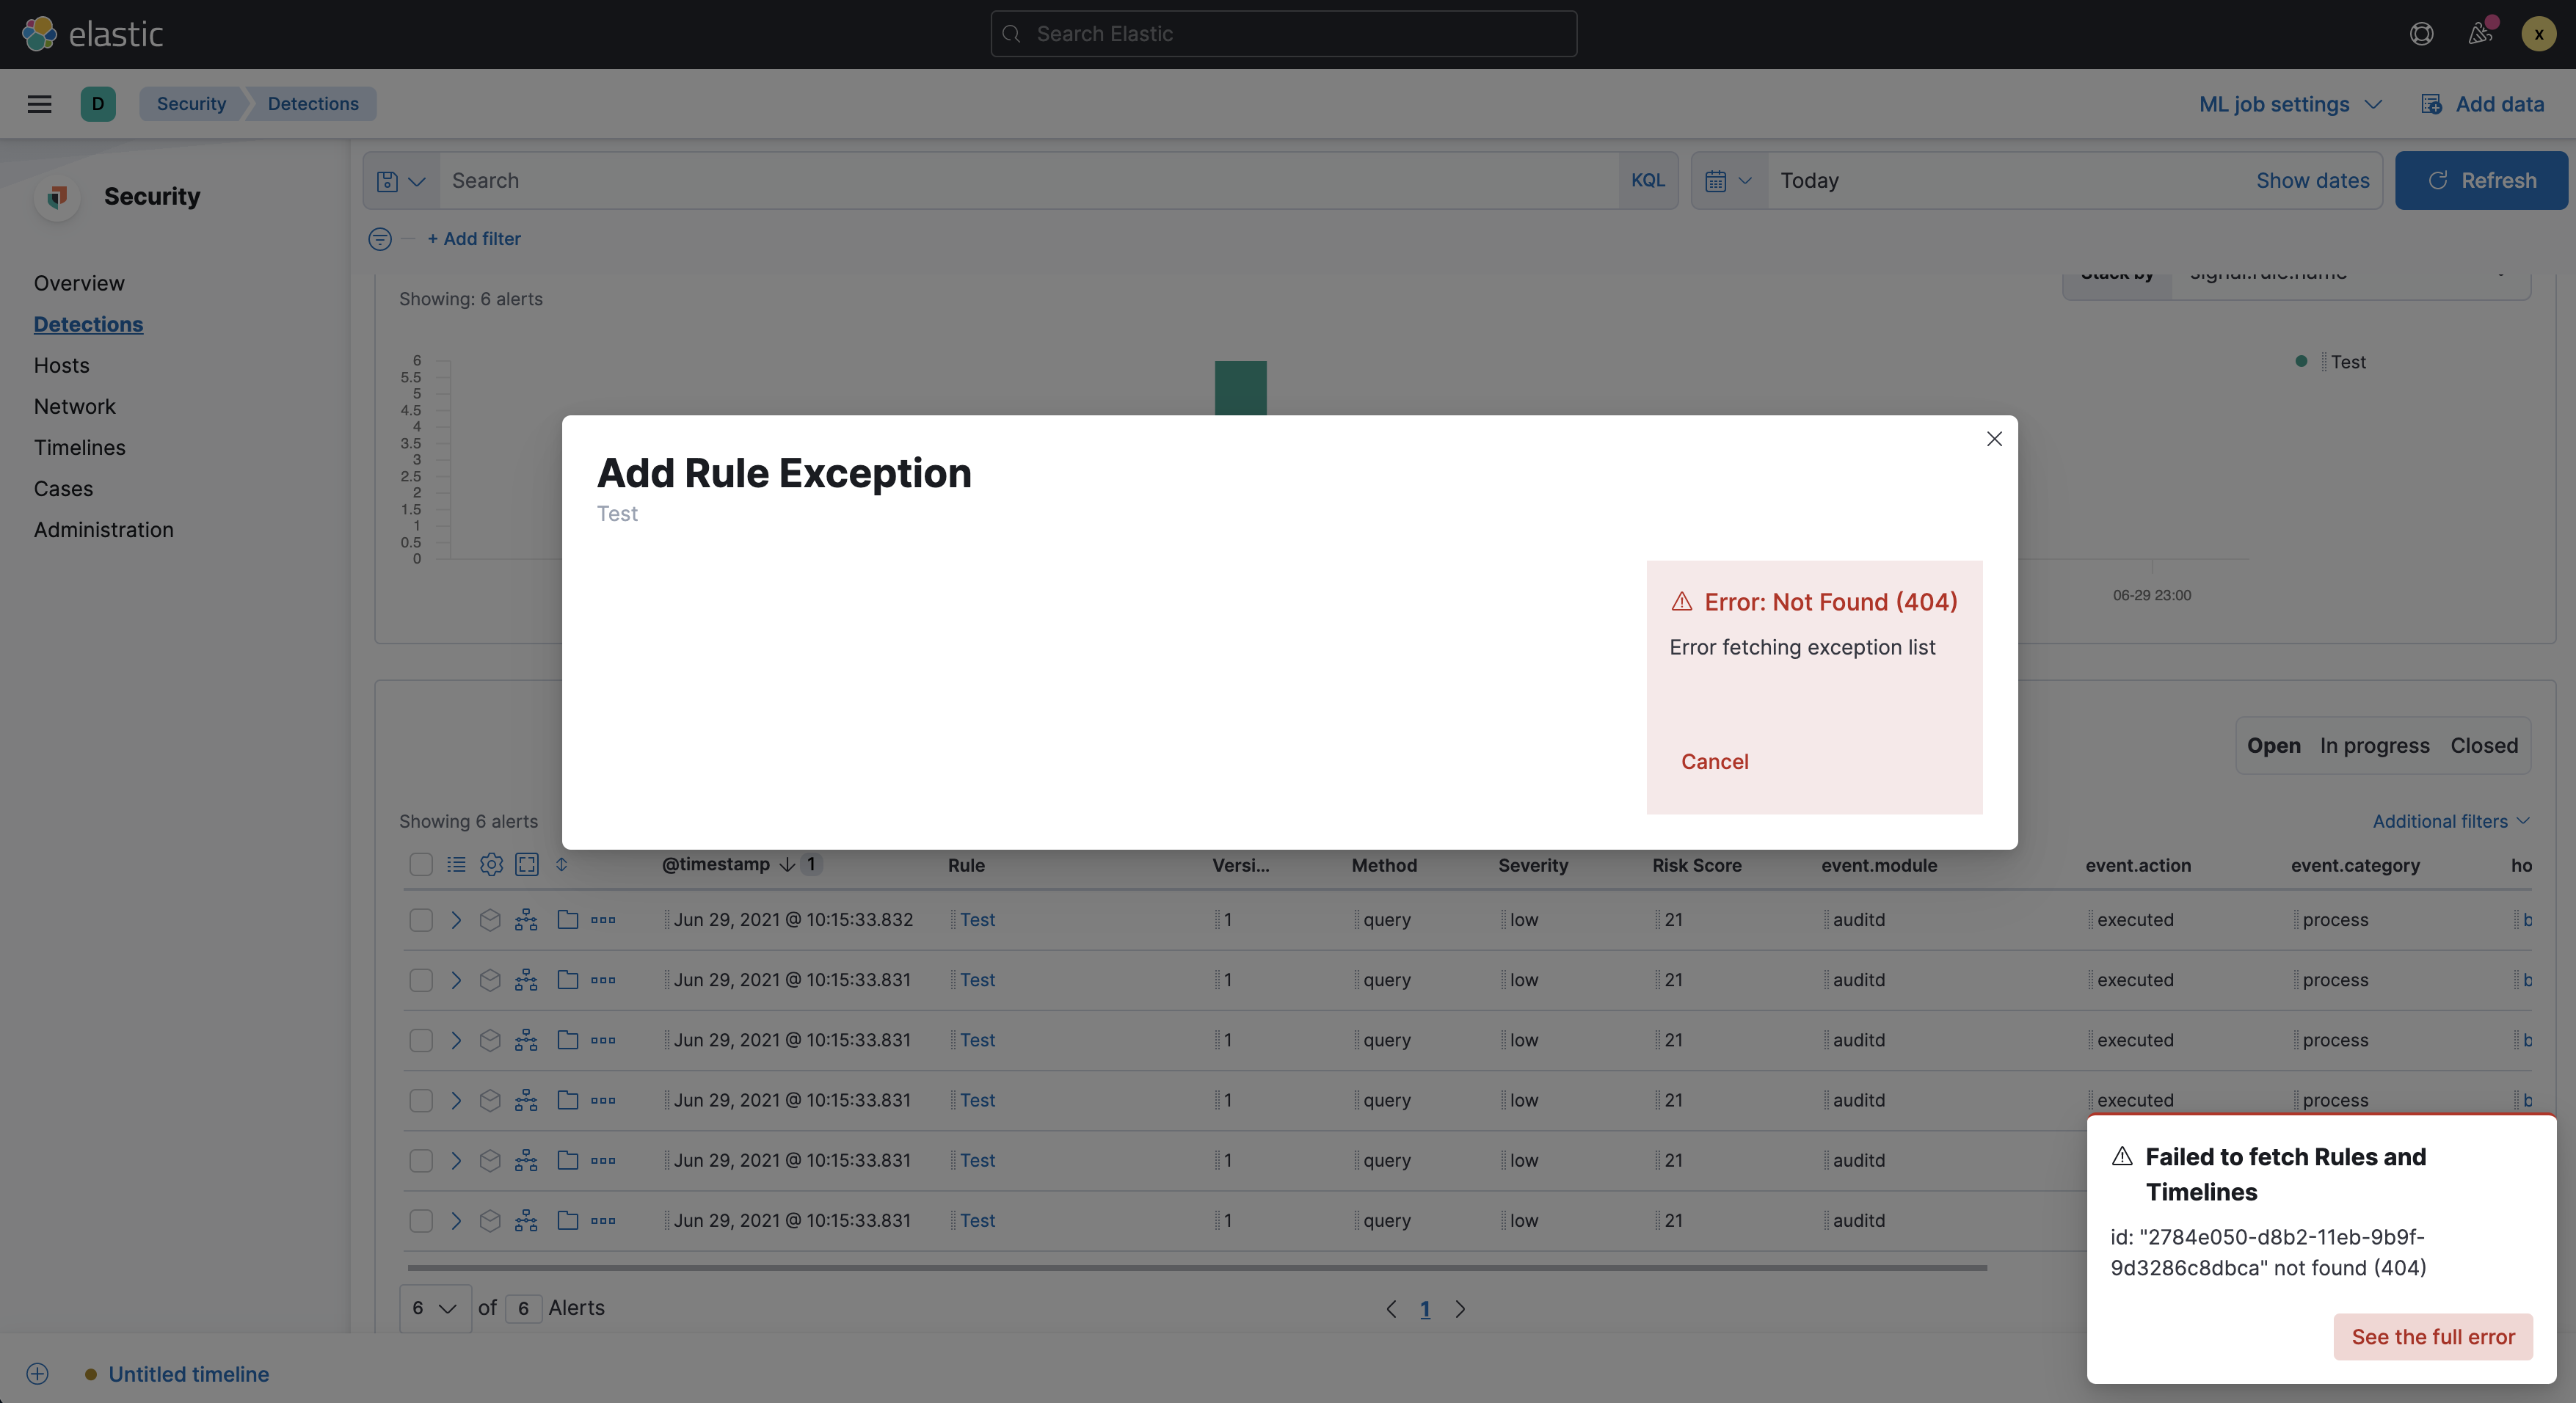This screenshot has height=1403, width=2576.
Task: Go to next page of alerts
Action: (x=1460, y=1308)
